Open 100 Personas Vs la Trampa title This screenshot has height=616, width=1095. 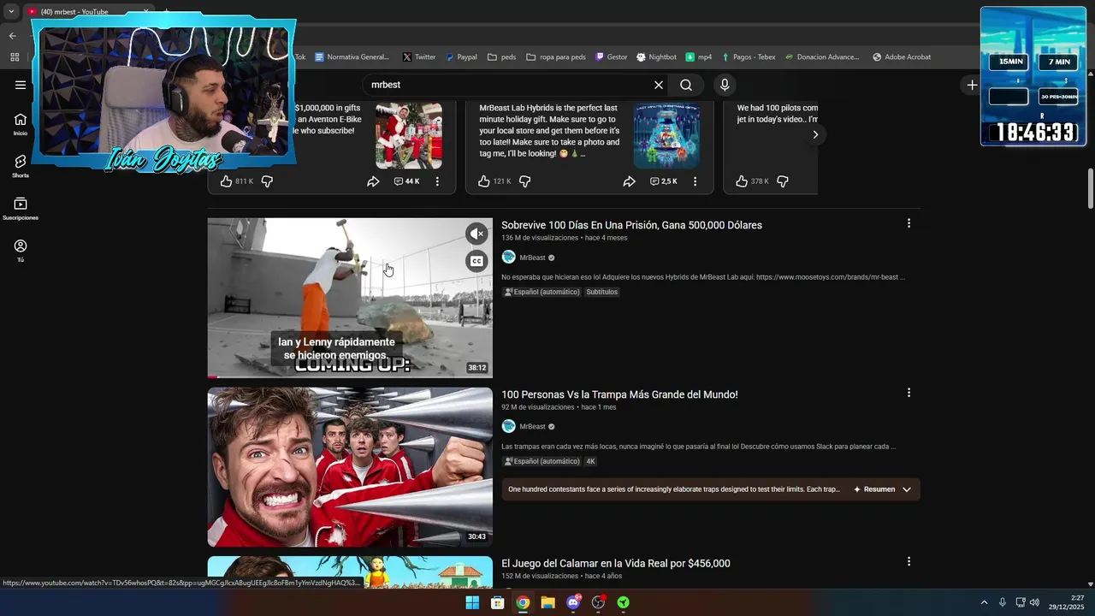(x=619, y=394)
